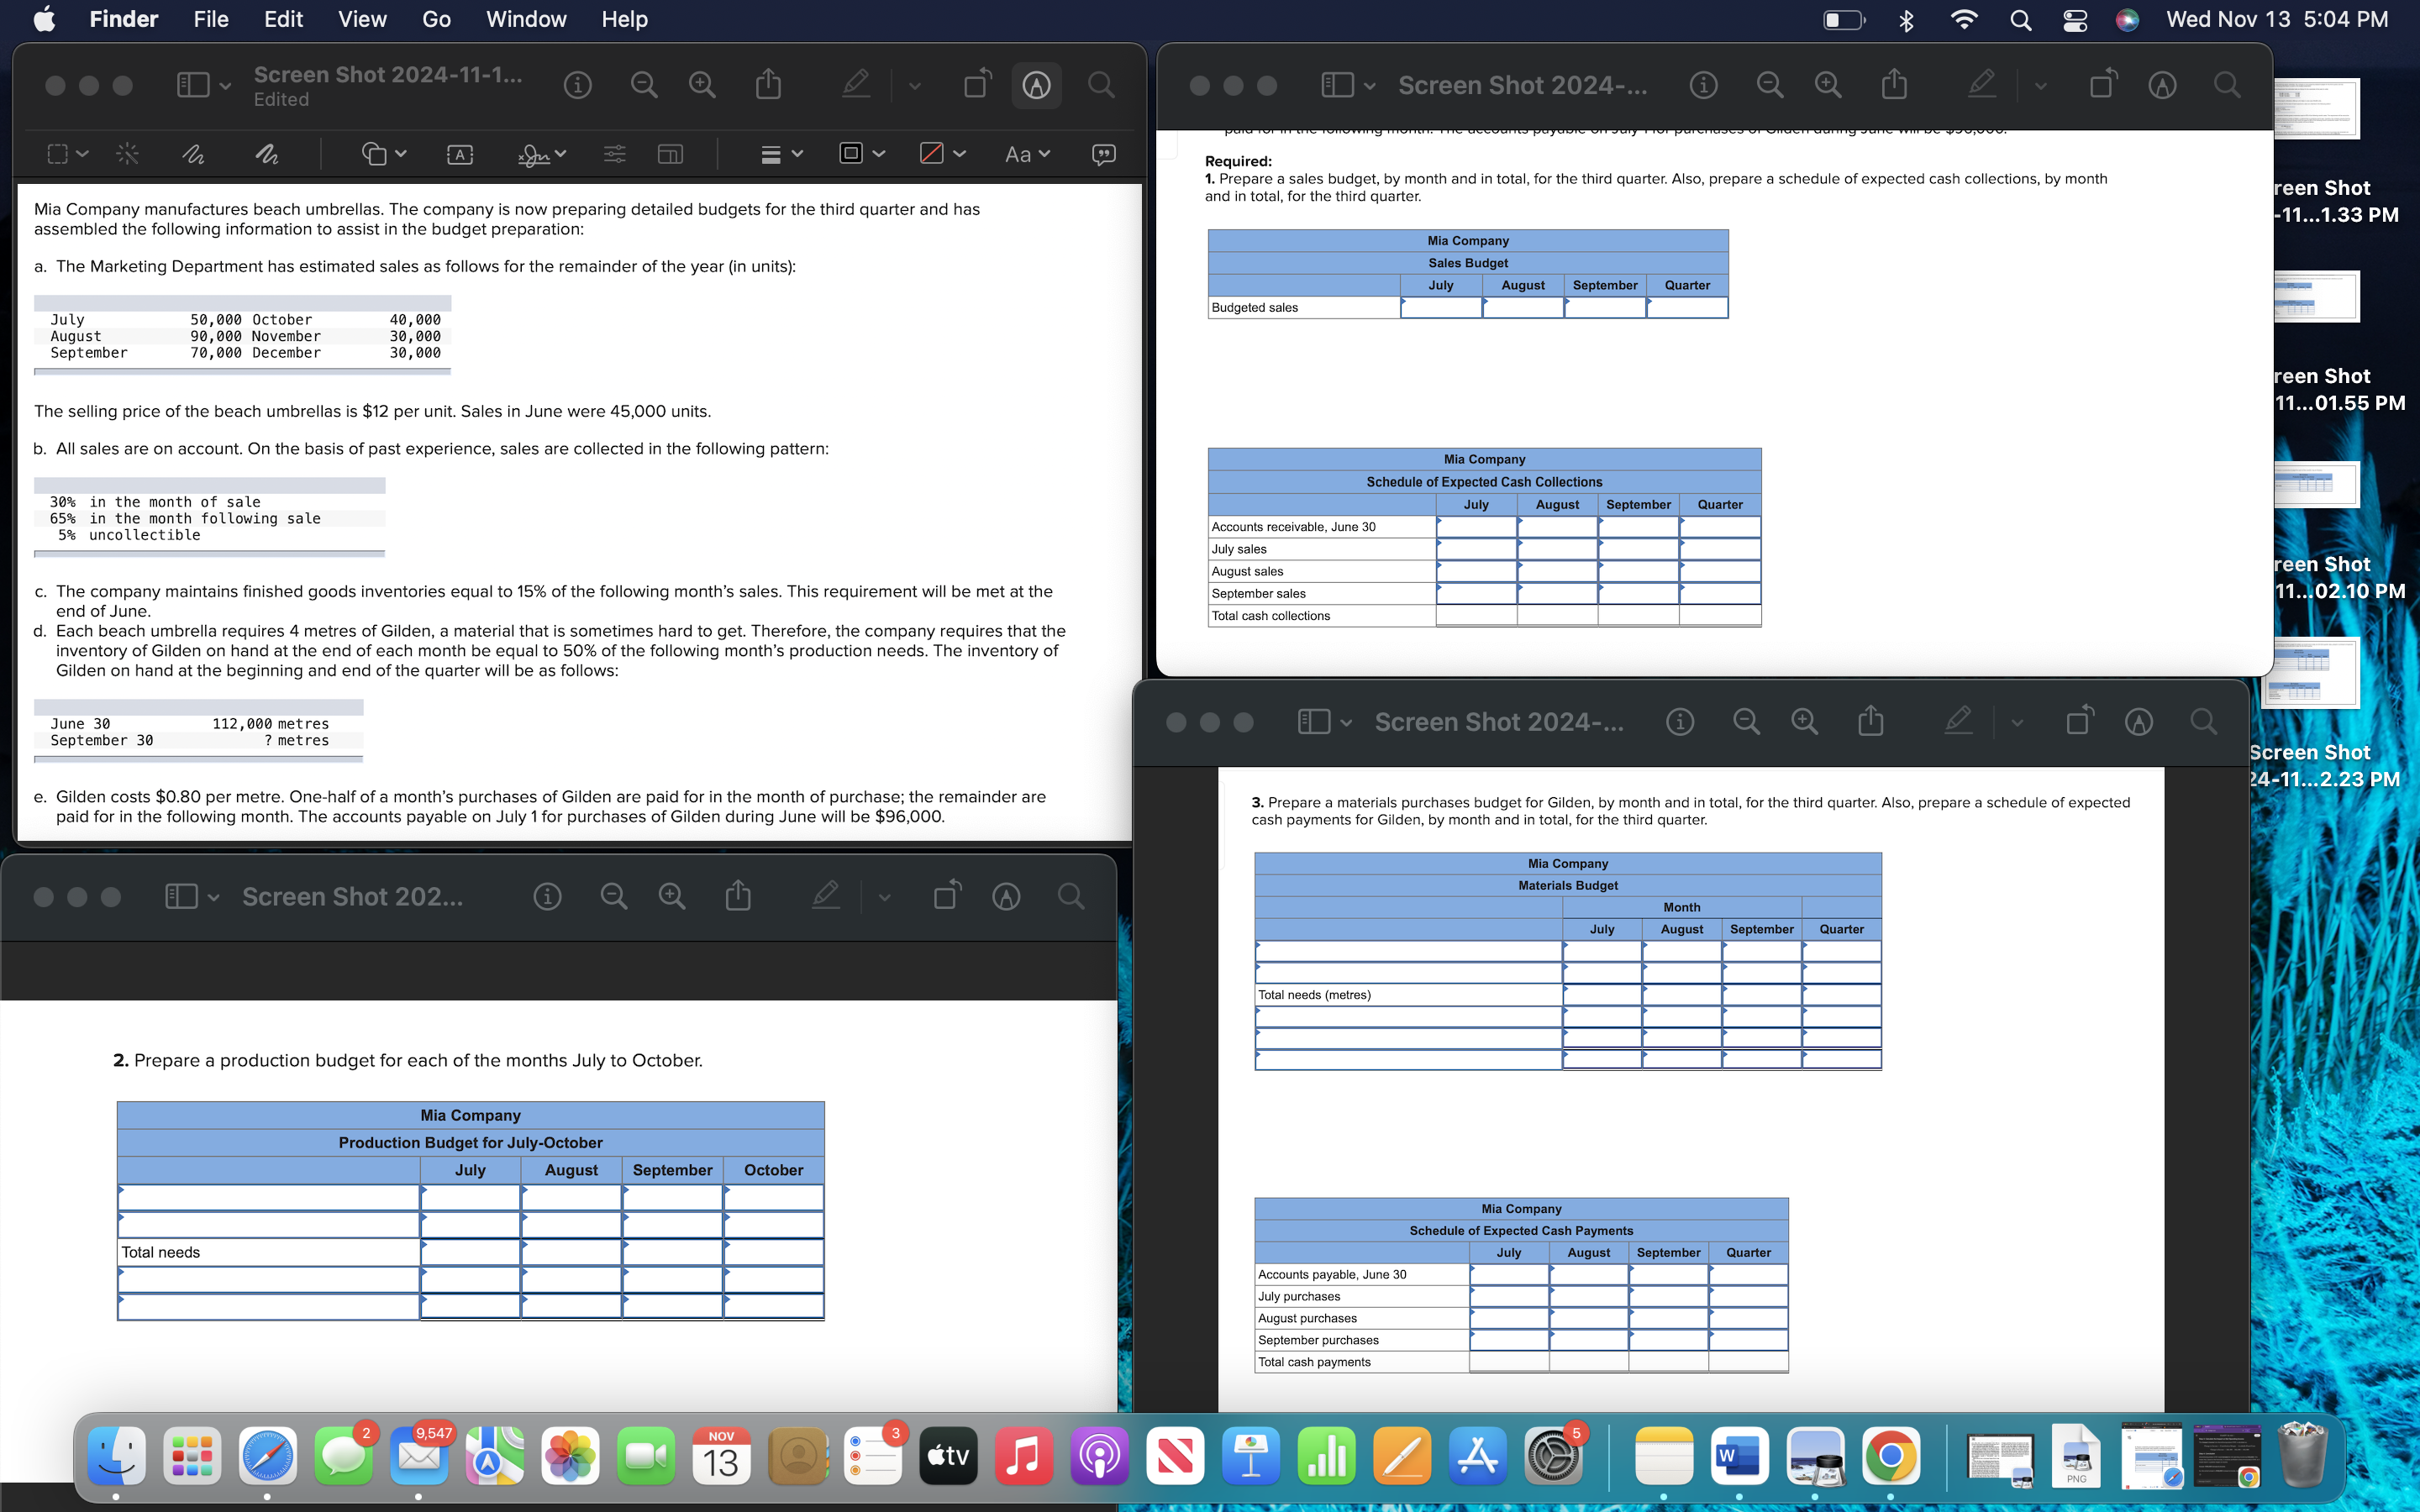
Task: Share the Edited screenshot document
Action: point(768,84)
